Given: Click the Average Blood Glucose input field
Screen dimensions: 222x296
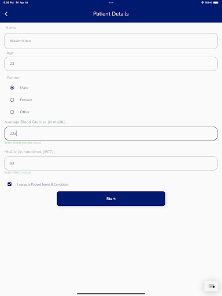Looking at the screenshot, I should 111,134.
